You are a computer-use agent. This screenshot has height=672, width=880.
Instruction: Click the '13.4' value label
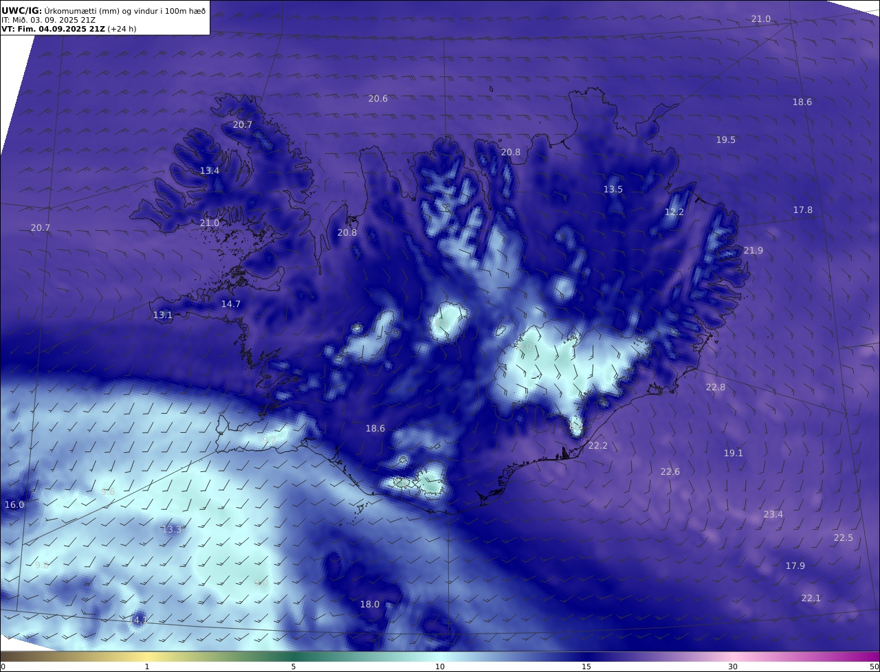[210, 171]
